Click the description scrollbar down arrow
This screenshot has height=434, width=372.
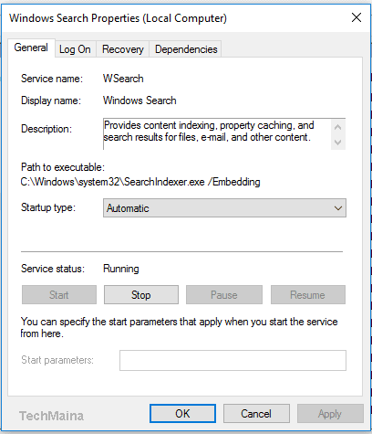click(x=338, y=143)
